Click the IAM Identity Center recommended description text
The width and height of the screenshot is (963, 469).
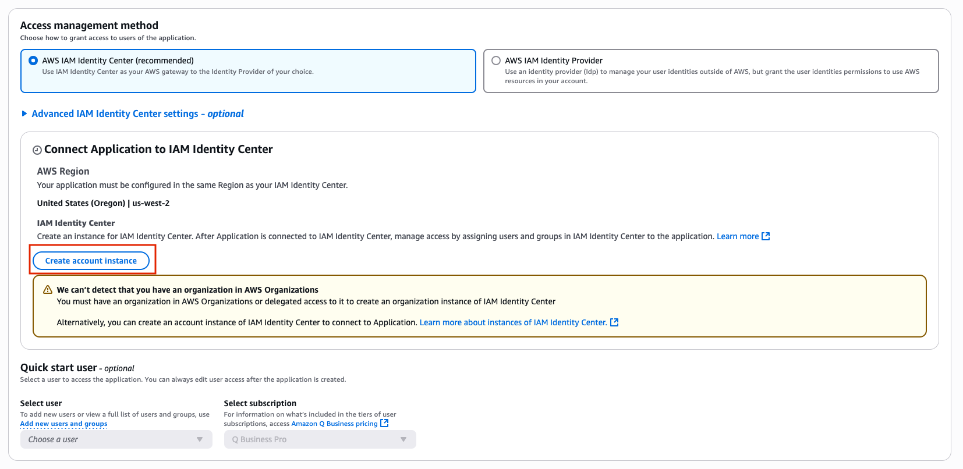[x=178, y=72]
